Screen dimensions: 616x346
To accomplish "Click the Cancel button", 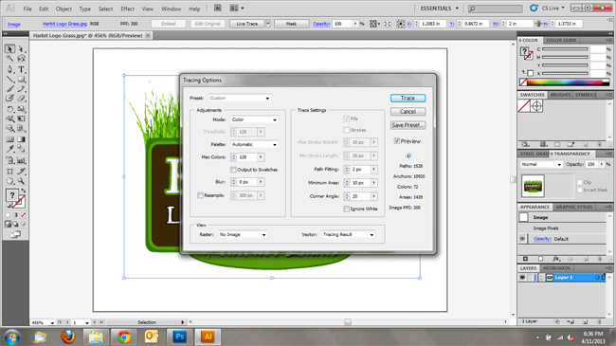I will [x=408, y=112].
